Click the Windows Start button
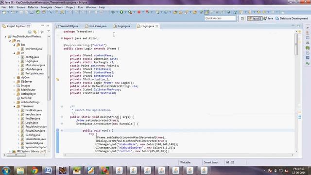Viewport: 311px width, 175px height. pos(6,170)
